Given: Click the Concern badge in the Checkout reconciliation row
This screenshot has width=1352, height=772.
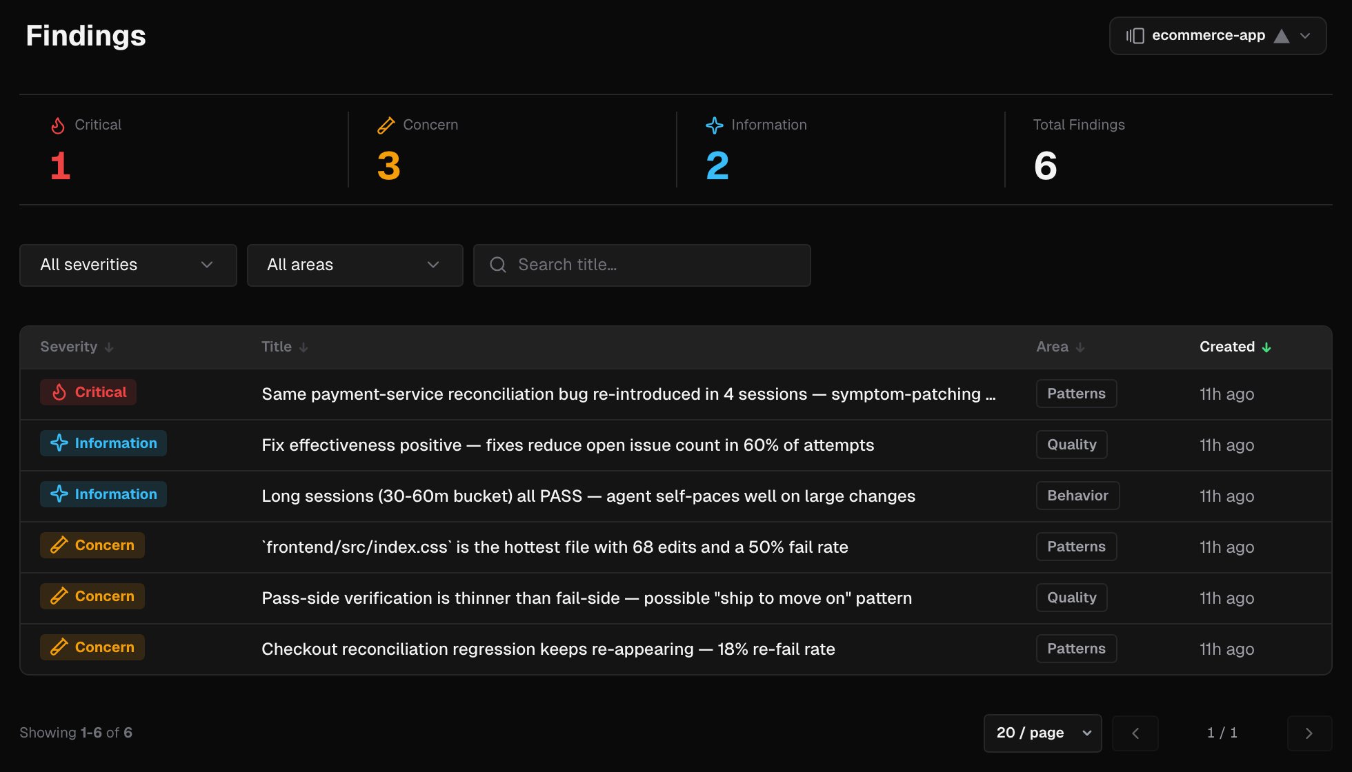Looking at the screenshot, I should (x=92, y=647).
